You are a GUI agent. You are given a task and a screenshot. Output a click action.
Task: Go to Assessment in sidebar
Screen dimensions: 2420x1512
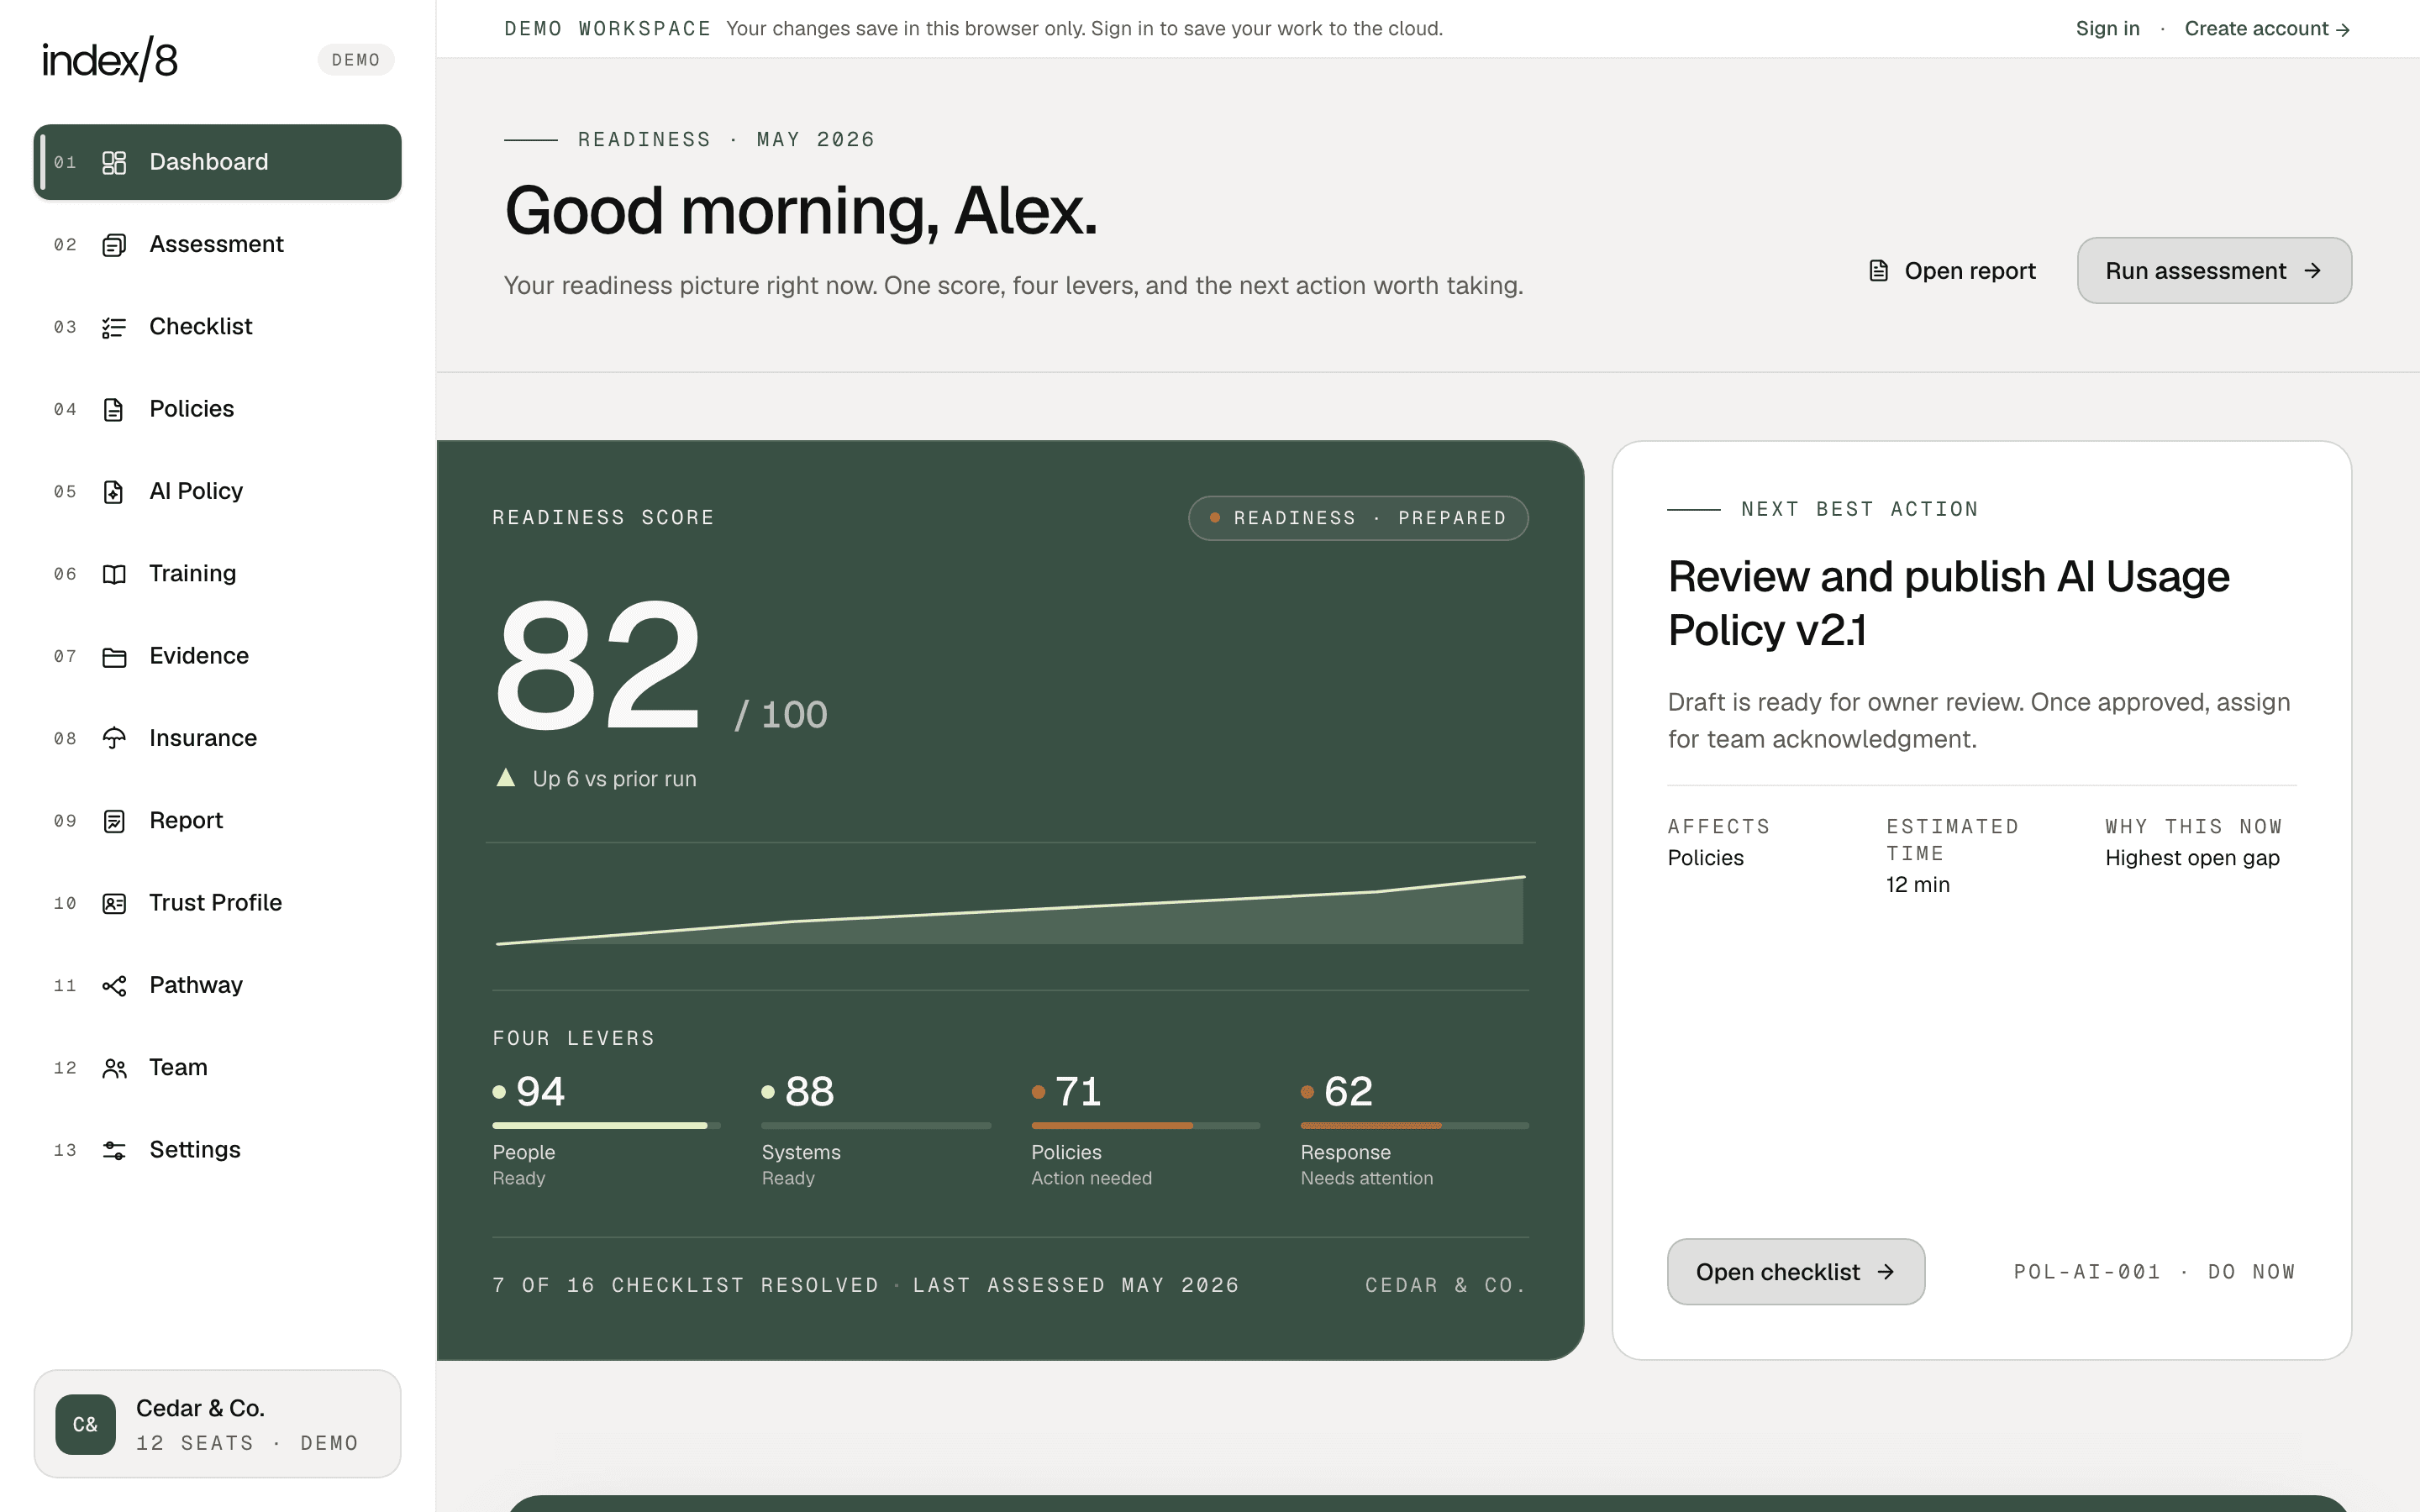coord(217,244)
